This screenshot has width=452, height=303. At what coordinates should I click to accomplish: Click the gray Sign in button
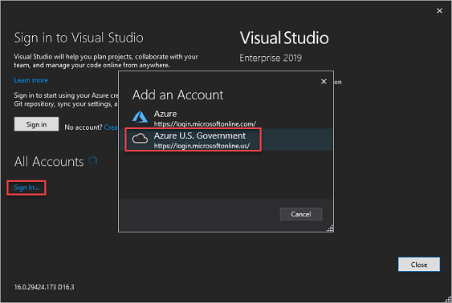coord(36,124)
